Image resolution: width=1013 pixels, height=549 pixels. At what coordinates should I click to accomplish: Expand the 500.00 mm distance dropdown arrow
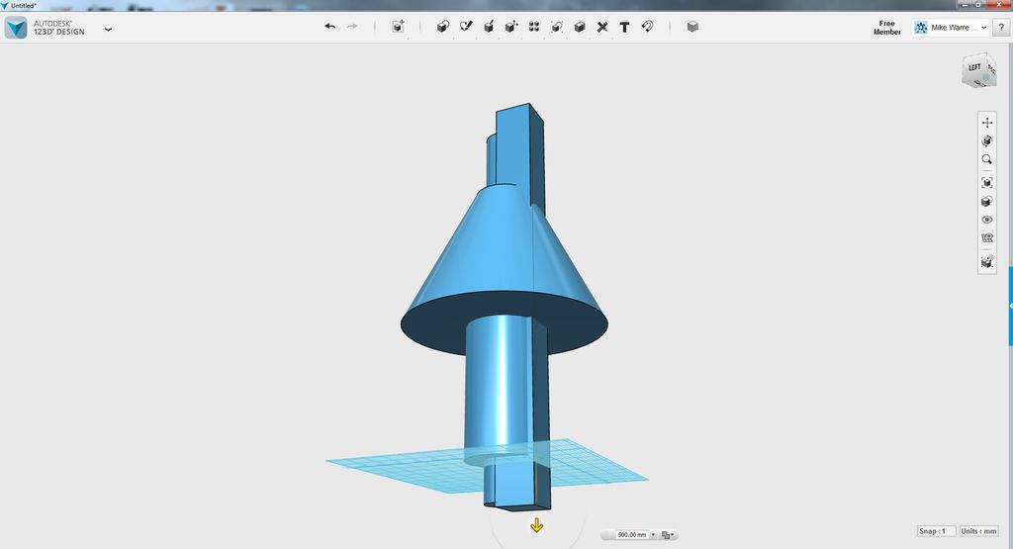pyautogui.click(x=653, y=535)
